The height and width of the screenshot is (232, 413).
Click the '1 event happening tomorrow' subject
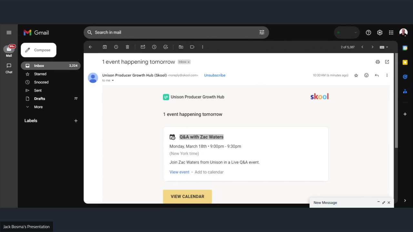click(x=138, y=62)
